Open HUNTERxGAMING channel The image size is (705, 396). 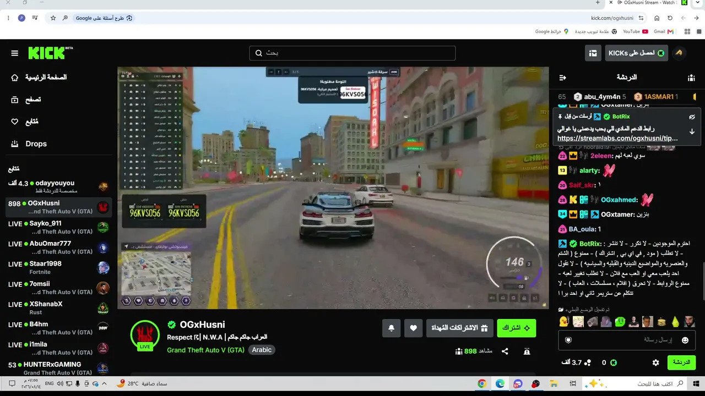[x=58, y=368]
